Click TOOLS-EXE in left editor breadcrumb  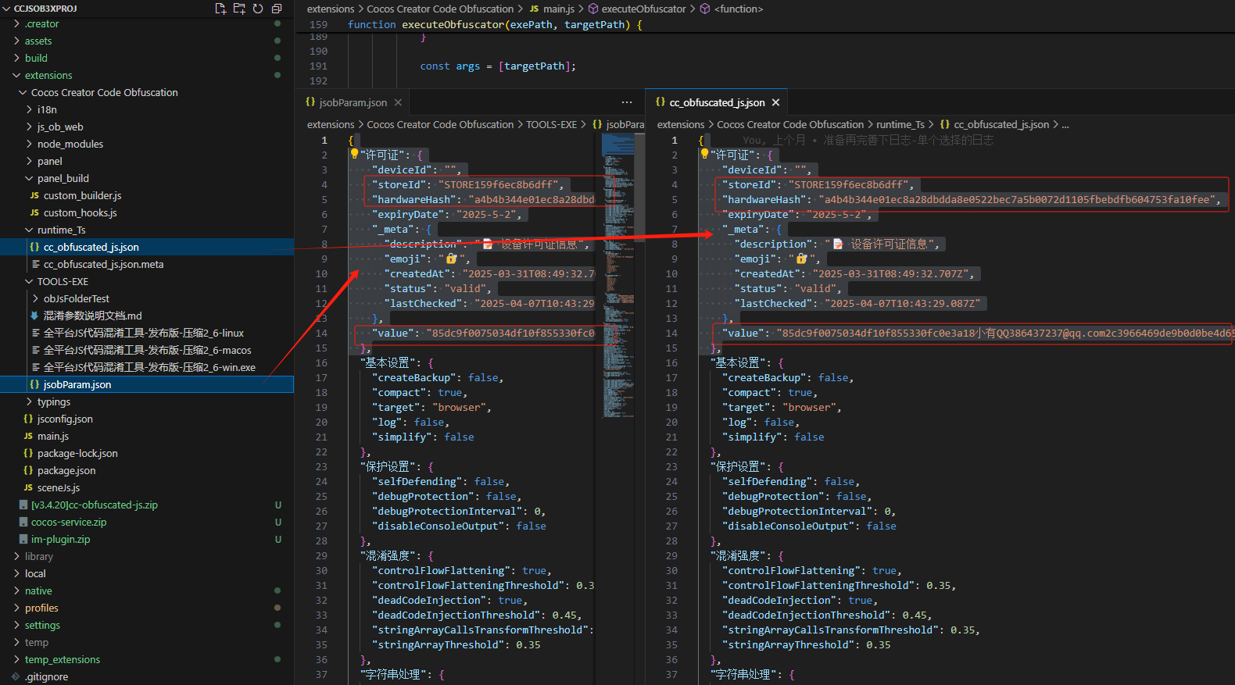pos(551,124)
